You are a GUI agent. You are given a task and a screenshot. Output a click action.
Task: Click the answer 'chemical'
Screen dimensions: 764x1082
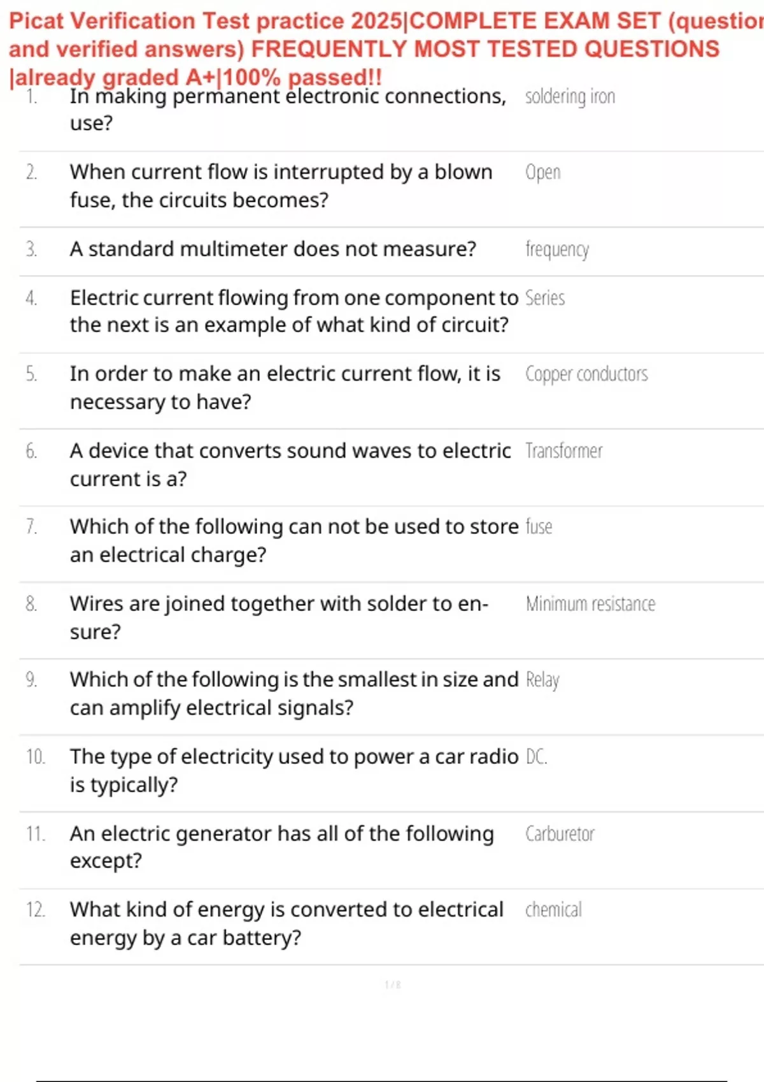point(553,910)
